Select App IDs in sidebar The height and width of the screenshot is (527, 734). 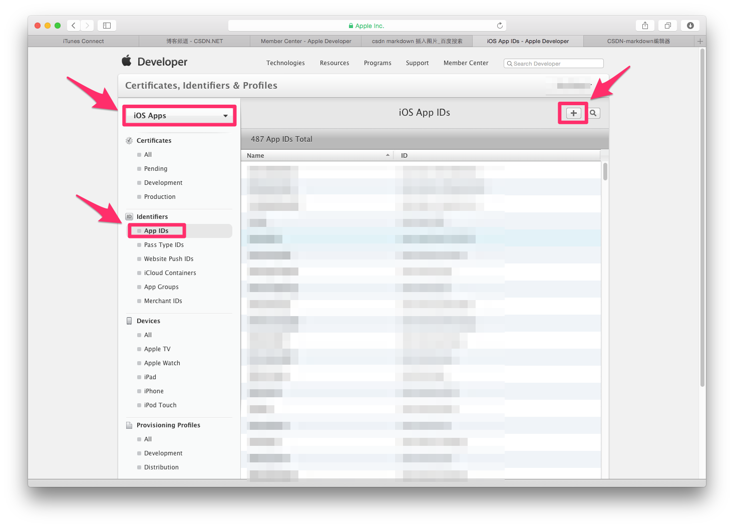click(x=156, y=231)
